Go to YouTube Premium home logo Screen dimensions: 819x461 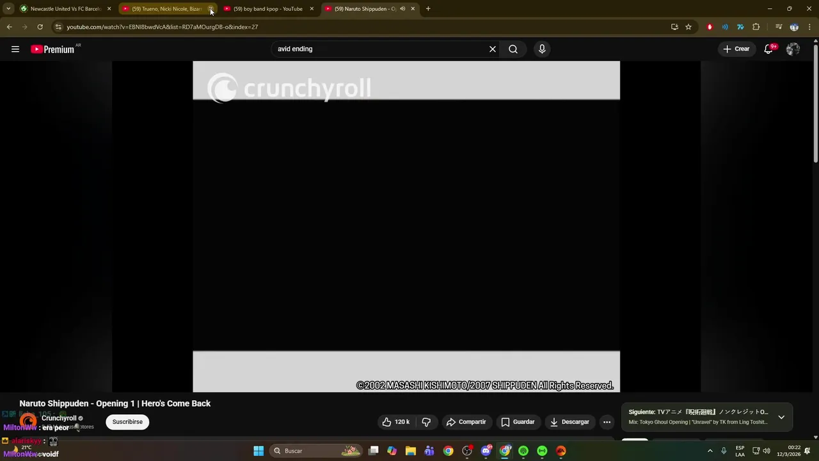click(53, 49)
